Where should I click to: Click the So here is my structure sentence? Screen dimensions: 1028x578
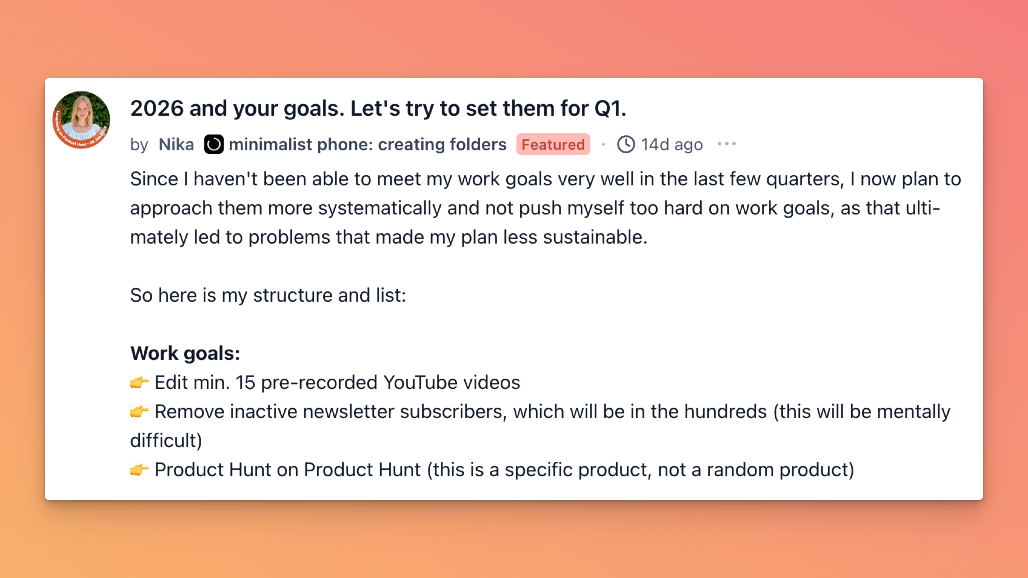268,296
